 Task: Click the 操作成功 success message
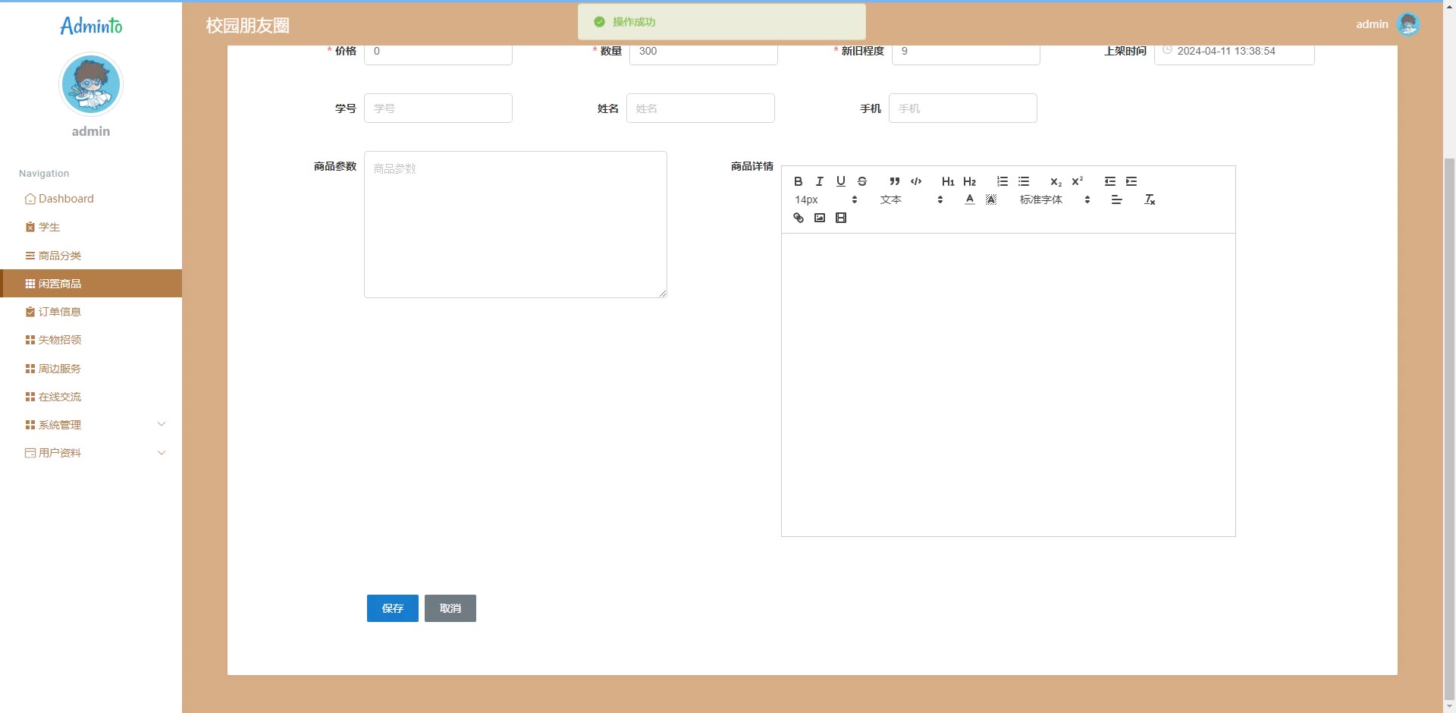(722, 22)
